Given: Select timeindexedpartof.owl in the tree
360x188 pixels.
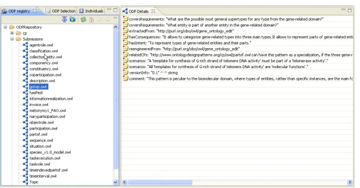Looking at the screenshot, I should (48, 170).
